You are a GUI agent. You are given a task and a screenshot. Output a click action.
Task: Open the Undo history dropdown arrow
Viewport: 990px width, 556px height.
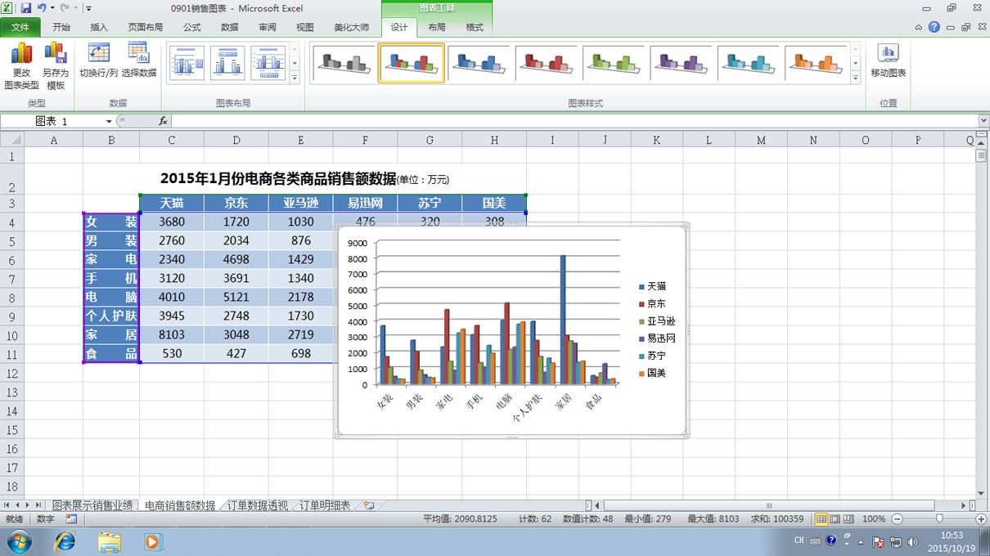[x=52, y=8]
